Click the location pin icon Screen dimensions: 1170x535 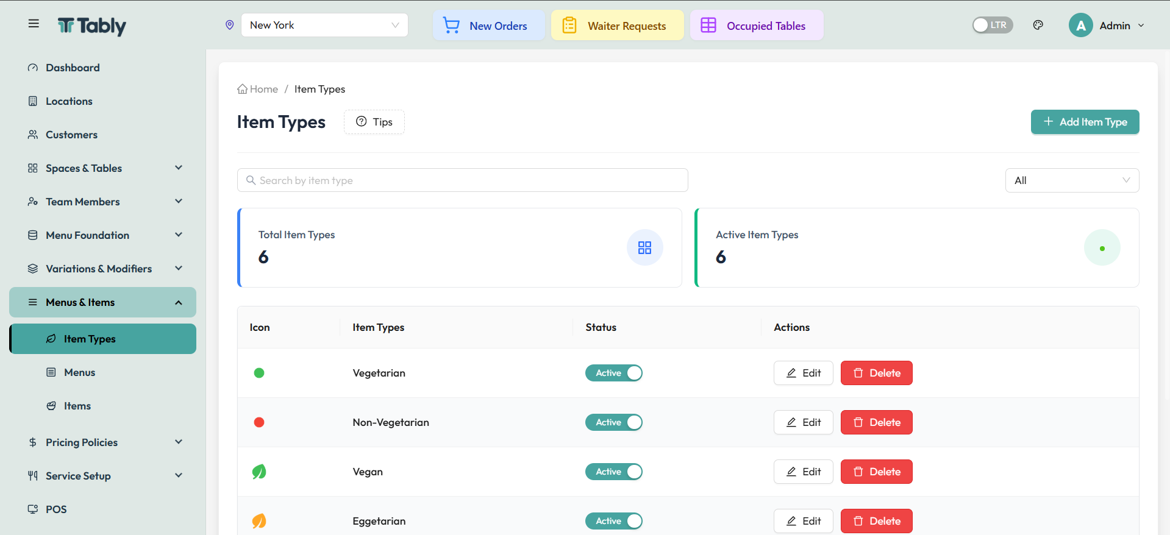tap(230, 25)
